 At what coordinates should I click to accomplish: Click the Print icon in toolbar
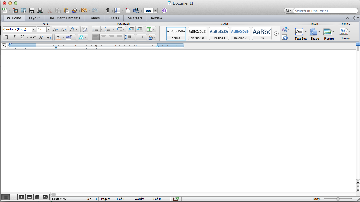[40, 10]
